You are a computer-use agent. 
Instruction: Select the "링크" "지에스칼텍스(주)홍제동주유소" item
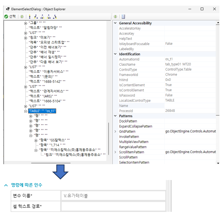tap(75, 155)
